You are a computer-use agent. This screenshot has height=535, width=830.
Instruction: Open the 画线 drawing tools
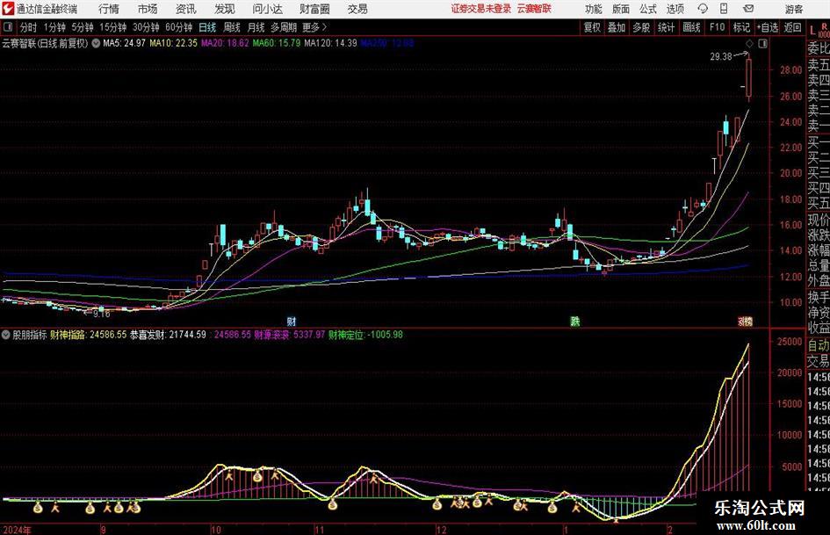(x=692, y=27)
